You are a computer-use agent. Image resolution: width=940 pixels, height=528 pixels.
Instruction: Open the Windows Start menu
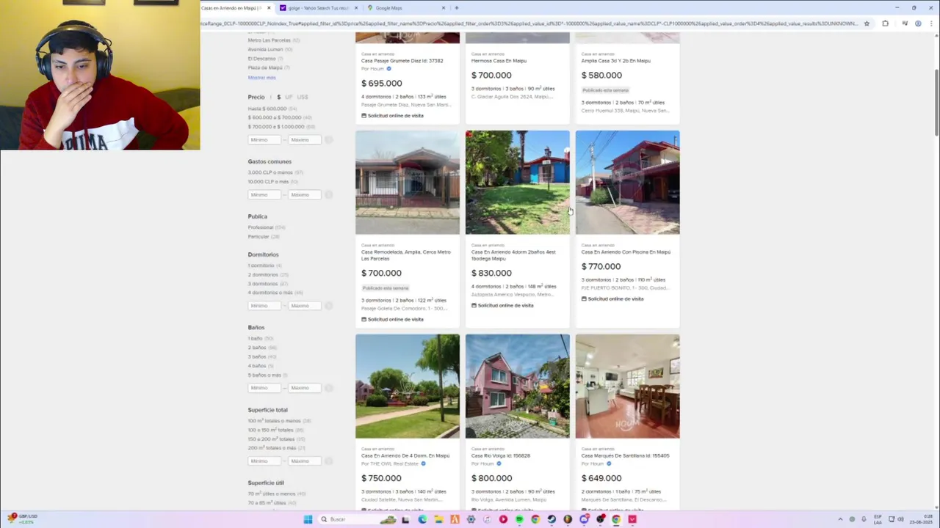(308, 519)
